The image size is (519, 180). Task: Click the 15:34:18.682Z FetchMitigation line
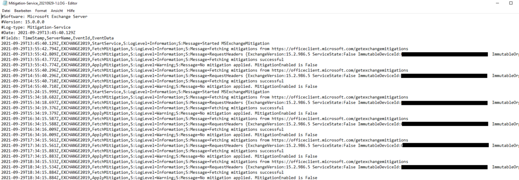[204, 97]
